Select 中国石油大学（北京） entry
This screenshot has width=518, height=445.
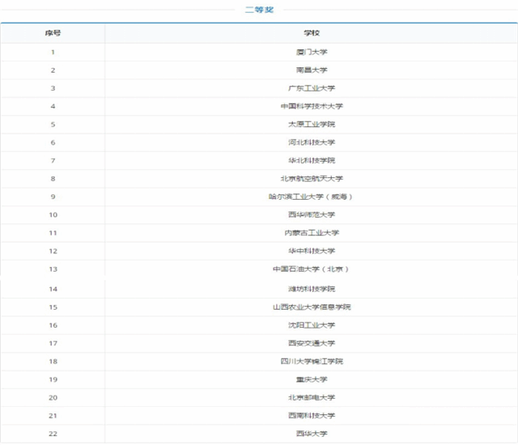311,269
